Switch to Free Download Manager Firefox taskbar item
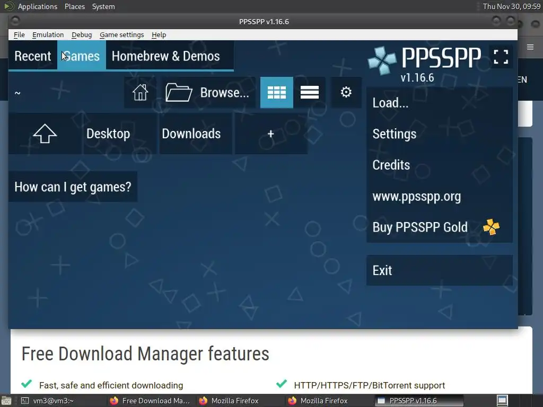 [150, 401]
